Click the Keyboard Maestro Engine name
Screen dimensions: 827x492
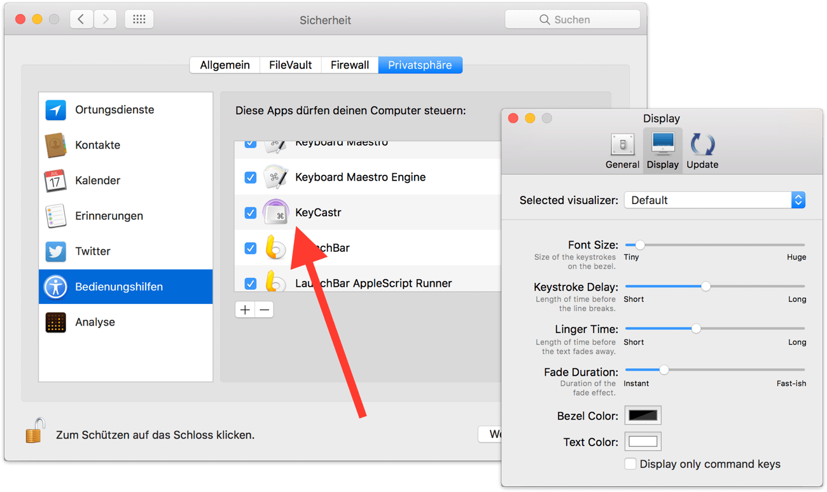point(361,177)
